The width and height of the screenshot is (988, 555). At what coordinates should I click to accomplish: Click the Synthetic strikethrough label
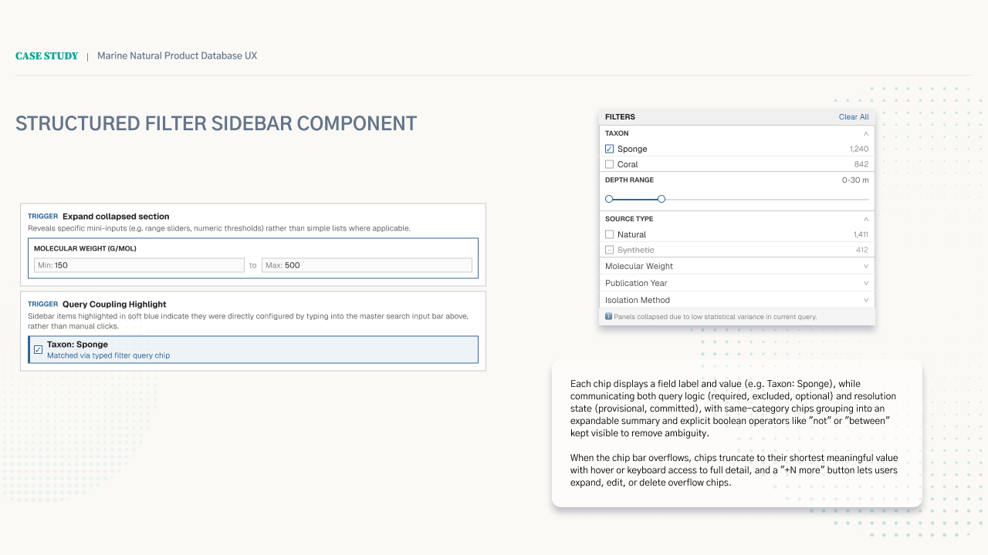(635, 250)
